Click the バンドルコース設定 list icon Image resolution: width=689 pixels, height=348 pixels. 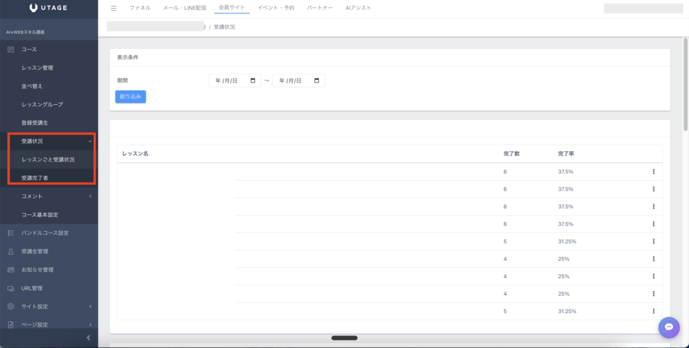pos(11,233)
